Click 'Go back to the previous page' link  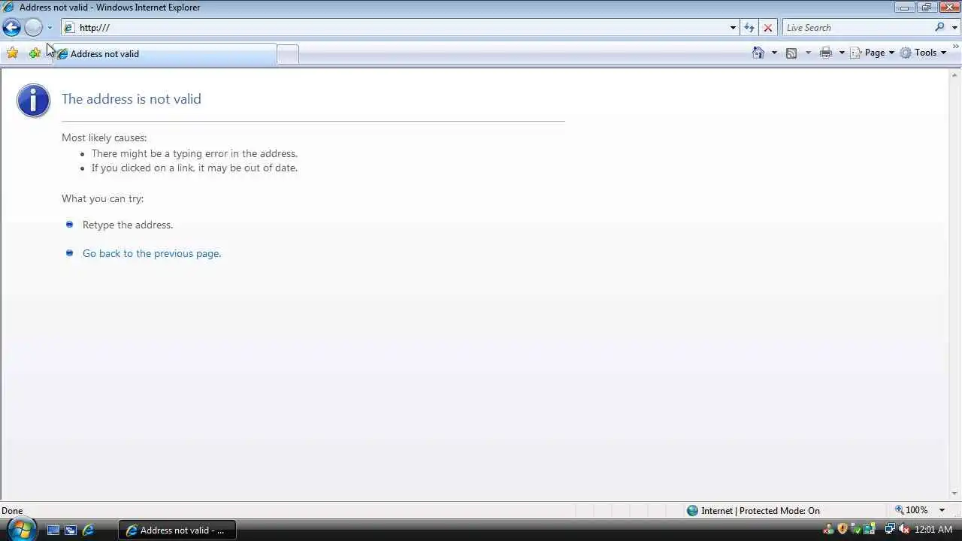click(x=152, y=253)
